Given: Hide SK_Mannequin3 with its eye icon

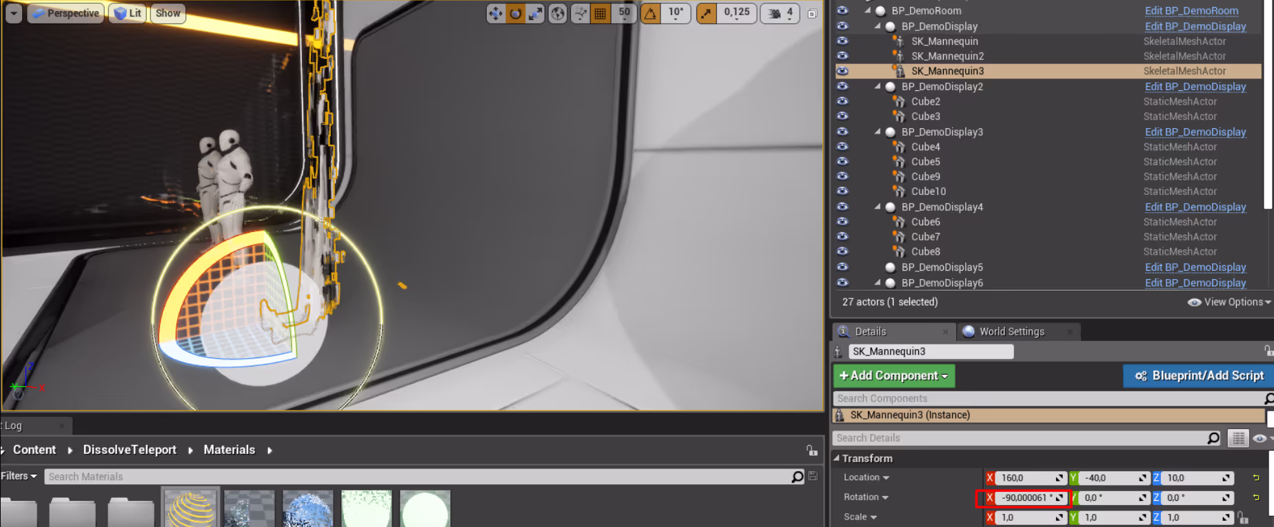Looking at the screenshot, I should pyautogui.click(x=842, y=71).
